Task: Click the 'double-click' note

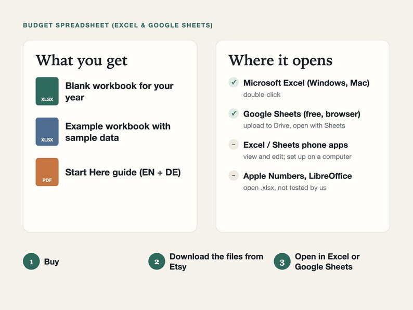Action: pos(262,95)
